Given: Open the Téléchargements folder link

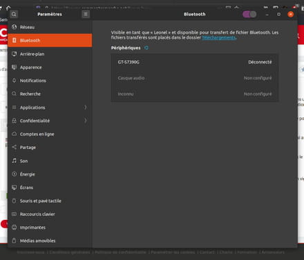Looking at the screenshot, I should point(219,37).
